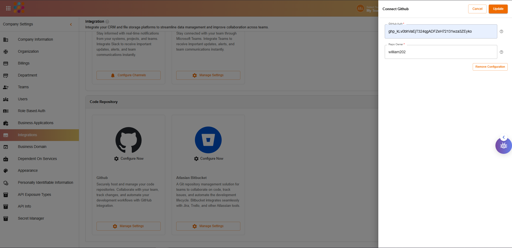Click the apps grid launcher icon
This screenshot has width=512, height=248.
[8, 8]
